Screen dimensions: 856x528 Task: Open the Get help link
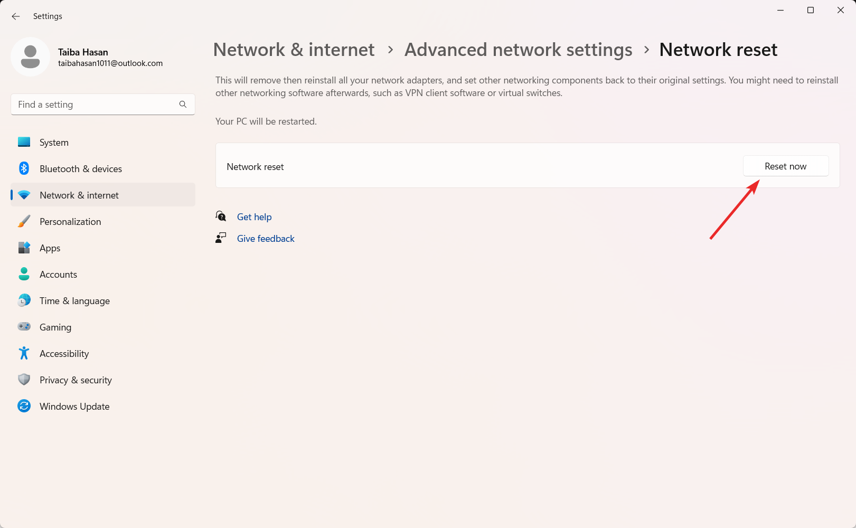click(254, 217)
